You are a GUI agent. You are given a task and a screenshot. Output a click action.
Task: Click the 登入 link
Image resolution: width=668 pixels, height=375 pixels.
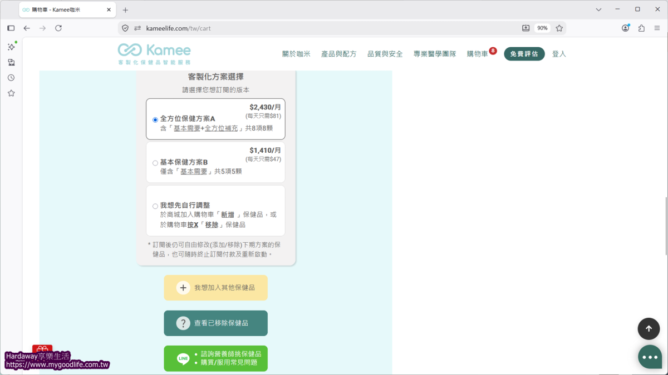(x=559, y=54)
